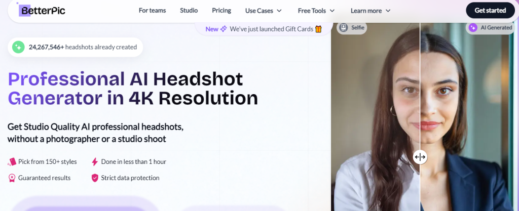Viewport: 519px width, 211px height.
Task: Expand the Learn more menu
Action: (370, 10)
